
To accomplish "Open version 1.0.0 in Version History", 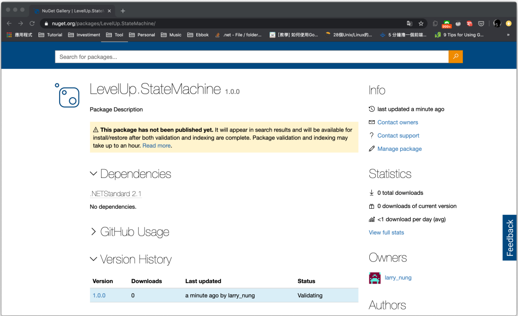I will pyautogui.click(x=99, y=296).
